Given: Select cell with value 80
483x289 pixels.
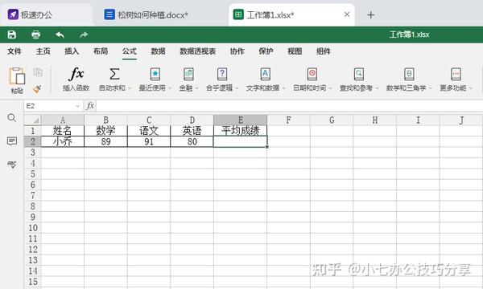Looking at the screenshot, I should click(x=192, y=141).
